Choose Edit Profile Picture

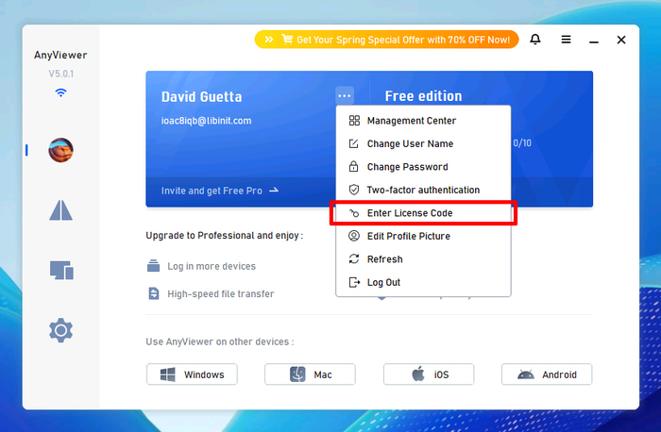click(x=408, y=236)
